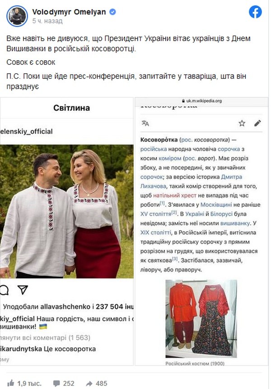
Task: Click the '5 ч. назад' timestamp
Action: point(47,21)
